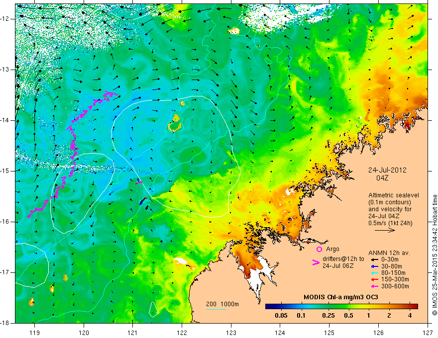
Task: Click the latitude axis label "-17"
Action: click(5, 272)
